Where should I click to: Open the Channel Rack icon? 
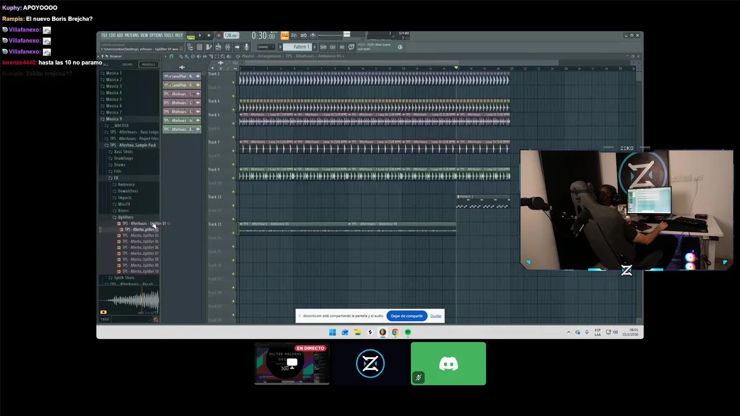[x=199, y=47]
